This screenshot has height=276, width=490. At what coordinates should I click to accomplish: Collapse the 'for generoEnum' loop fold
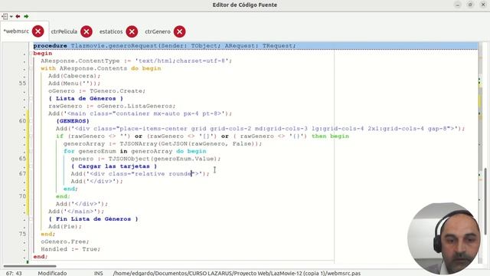click(x=31, y=151)
